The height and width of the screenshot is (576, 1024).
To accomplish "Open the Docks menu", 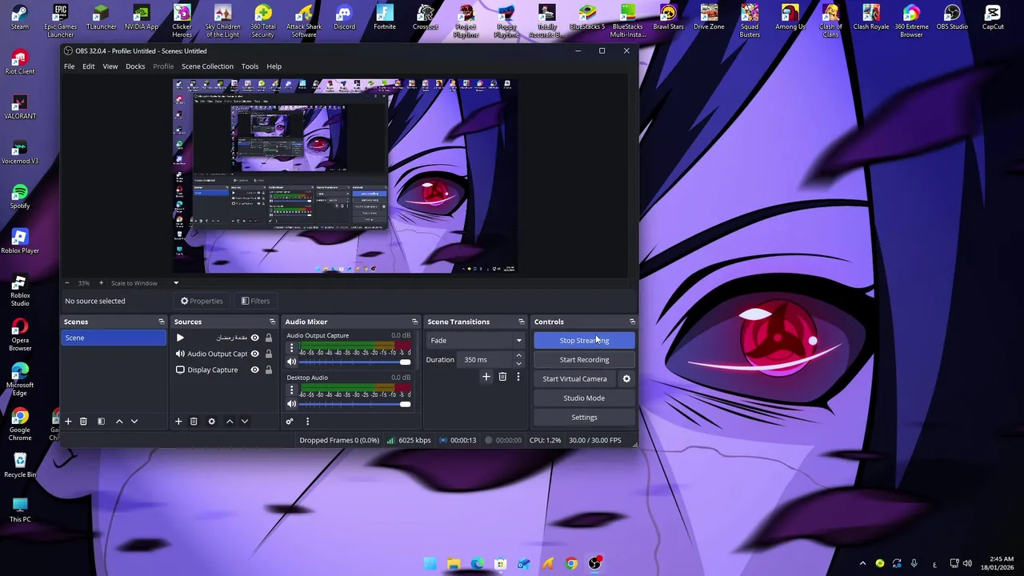I will coord(135,66).
